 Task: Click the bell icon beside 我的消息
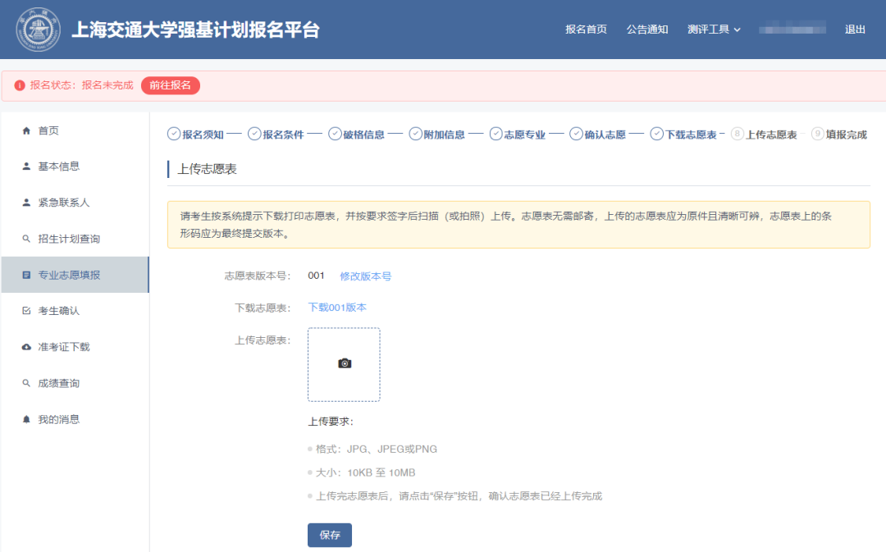point(26,419)
